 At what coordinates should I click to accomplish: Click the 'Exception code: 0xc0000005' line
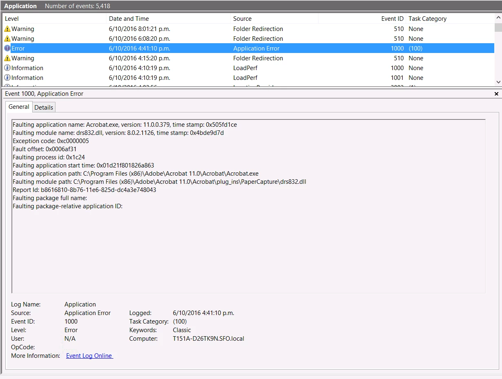(x=51, y=141)
